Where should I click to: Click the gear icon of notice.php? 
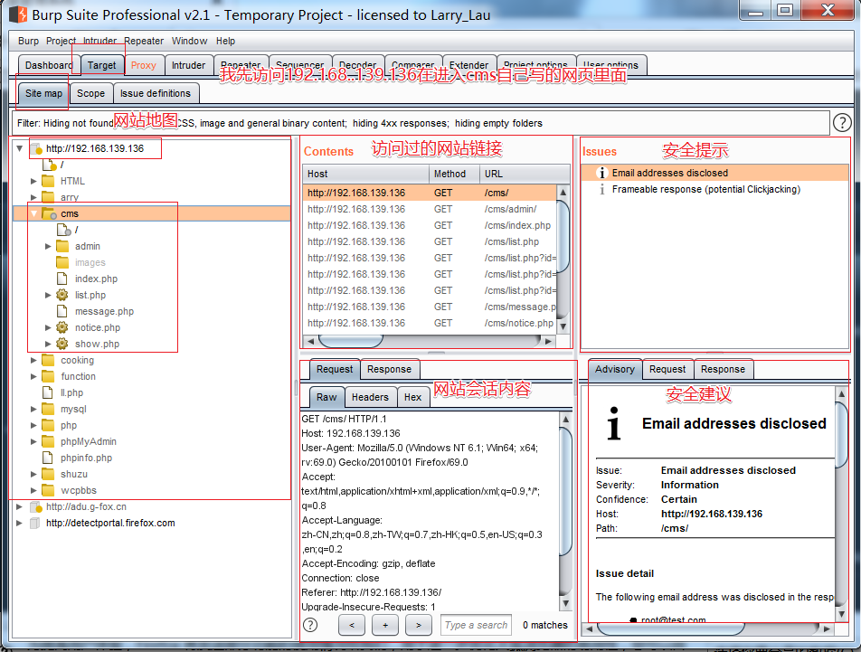coord(62,327)
